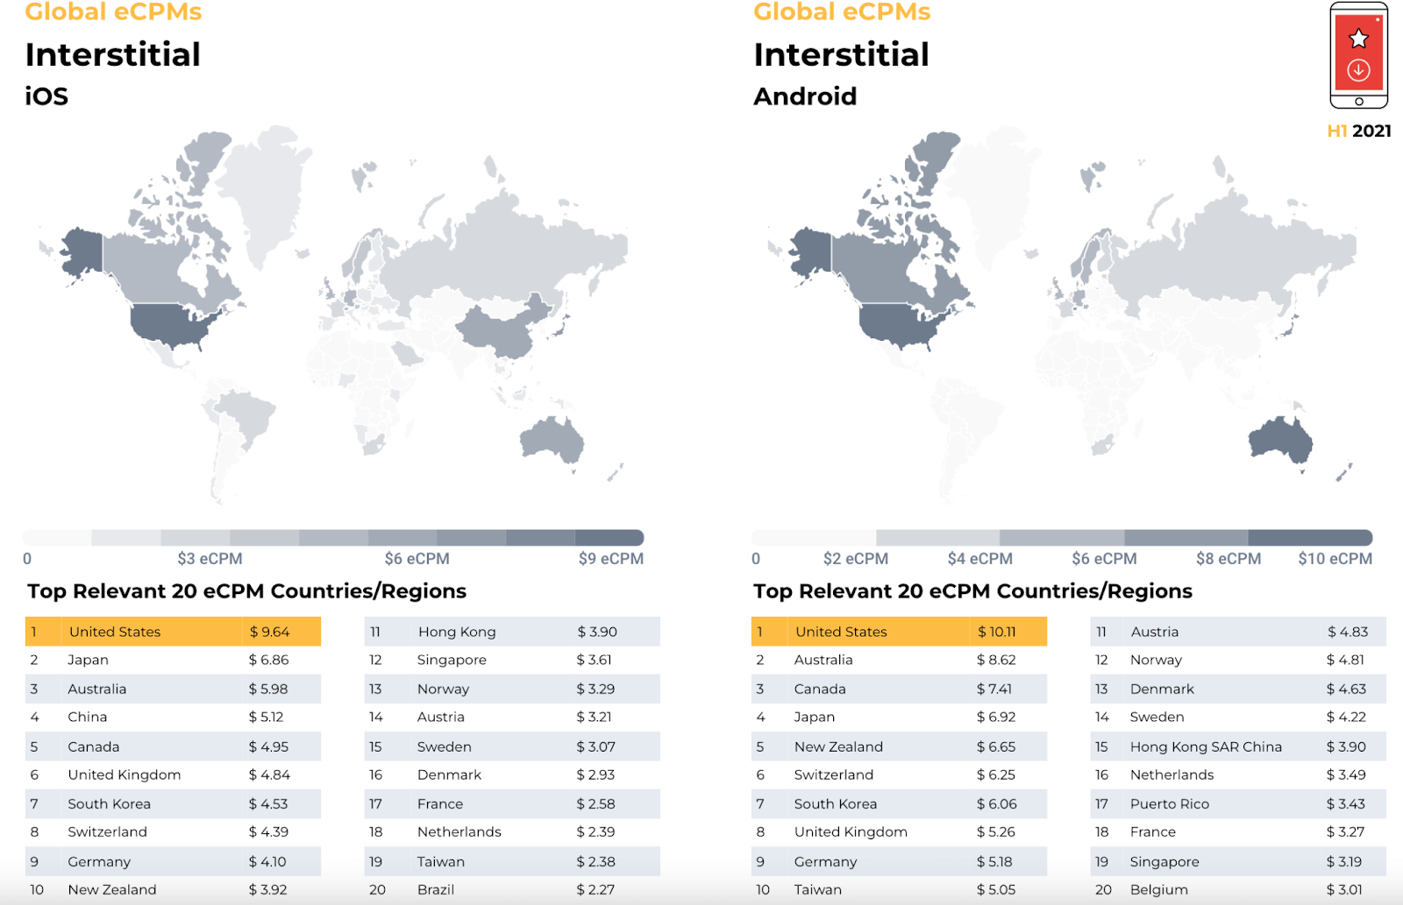Viewport: 1403px width, 905px height.
Task: Click the red phone interstitial ad icon
Action: tap(1358, 54)
